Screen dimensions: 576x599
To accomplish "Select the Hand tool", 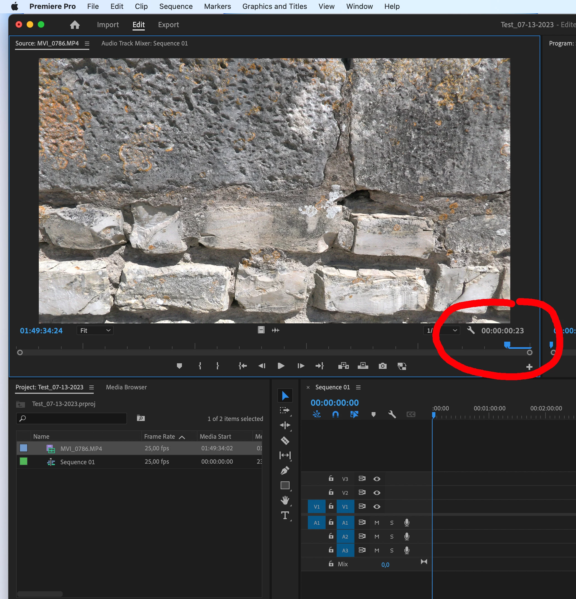I will pos(285,500).
